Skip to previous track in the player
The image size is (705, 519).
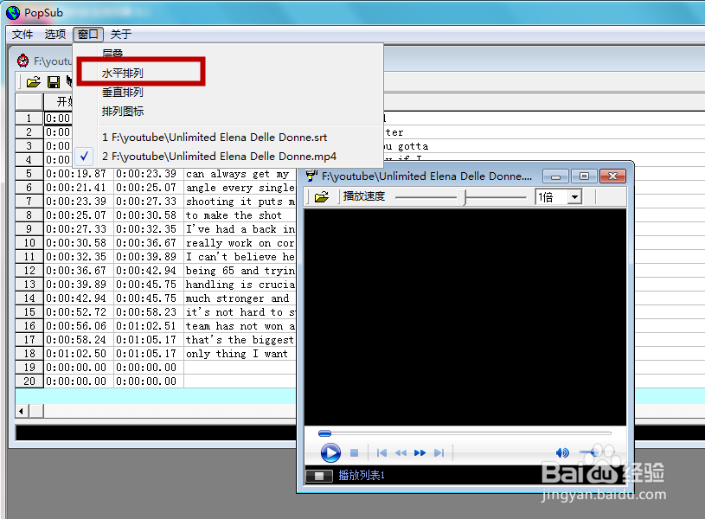pyautogui.click(x=381, y=452)
